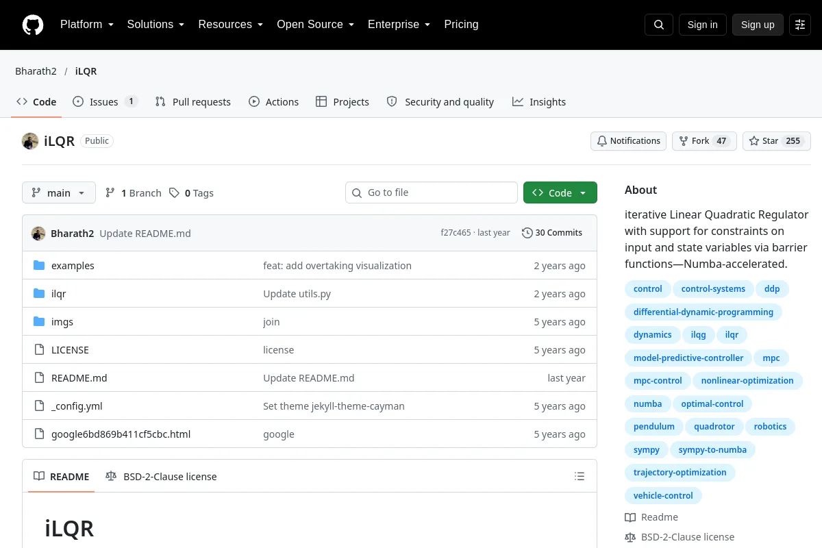Expand the Open Source menu
Image resolution: width=822 pixels, height=548 pixels.
click(x=316, y=25)
